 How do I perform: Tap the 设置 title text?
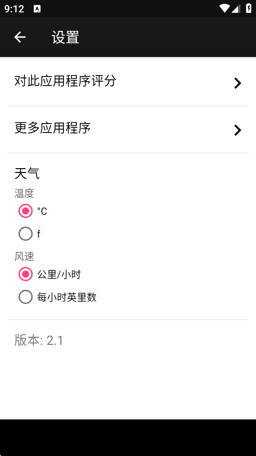point(65,37)
